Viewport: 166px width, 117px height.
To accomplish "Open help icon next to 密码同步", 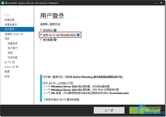I will [x=55, y=30].
